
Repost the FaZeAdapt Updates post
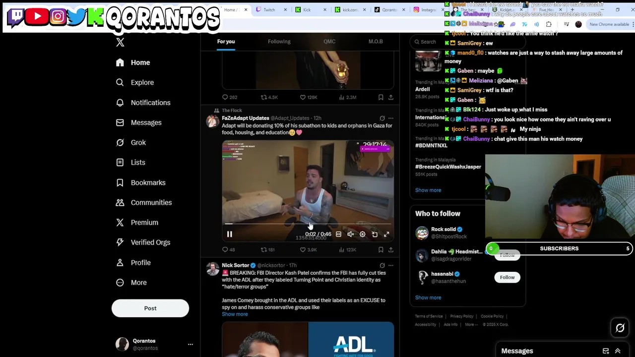coord(268,249)
